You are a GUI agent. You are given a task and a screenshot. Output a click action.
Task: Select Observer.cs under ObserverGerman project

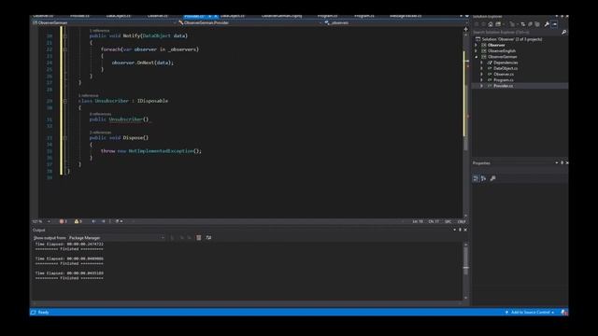(x=504, y=75)
